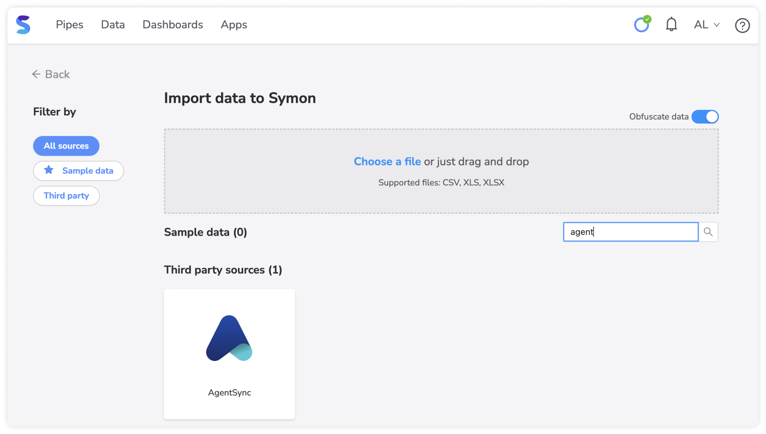This screenshot has height=434, width=766.
Task: Go to the Dashboards section
Action: 172,25
